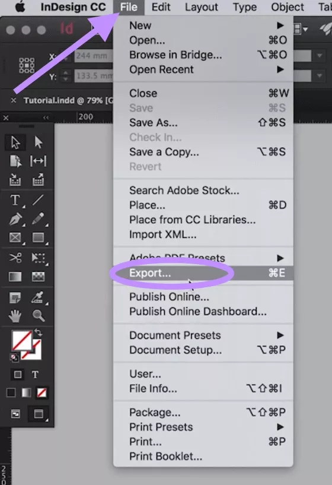Select the Page tool
This screenshot has height=485, width=332.
(15, 161)
